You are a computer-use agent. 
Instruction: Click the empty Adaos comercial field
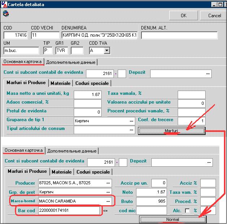pyautogui.click(x=88, y=103)
